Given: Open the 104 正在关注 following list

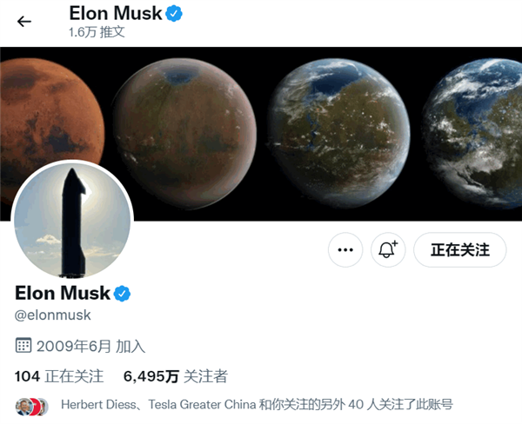Looking at the screenshot, I should click(59, 376).
